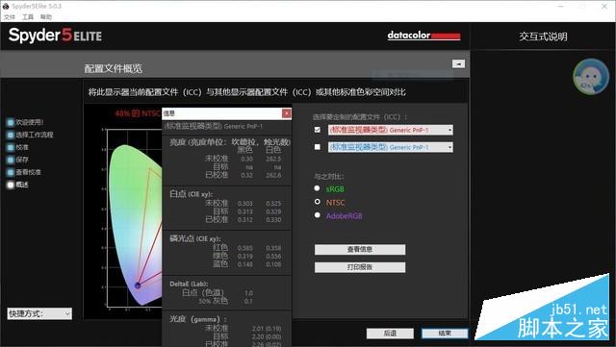Open the 文件 menu
Screen dimensions: 616x347
pyautogui.click(x=10, y=17)
